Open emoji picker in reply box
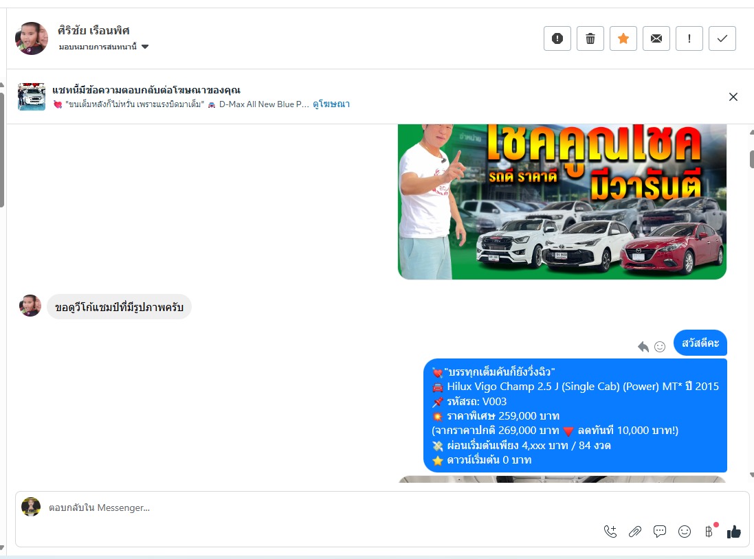 685,531
